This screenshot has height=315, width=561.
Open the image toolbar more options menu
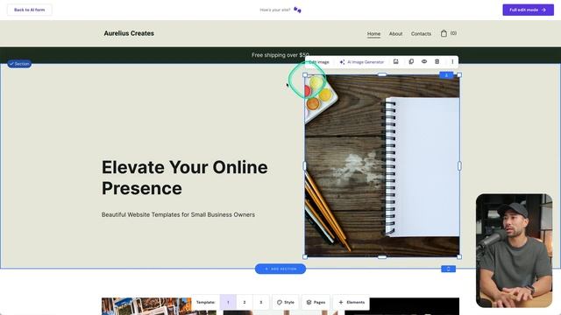coord(452,62)
